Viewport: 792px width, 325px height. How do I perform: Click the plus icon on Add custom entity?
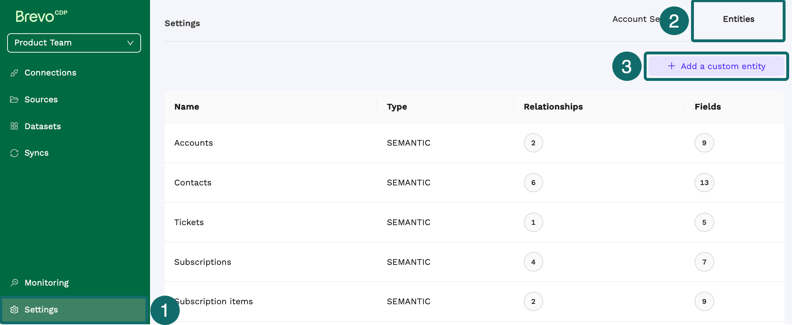tap(671, 66)
